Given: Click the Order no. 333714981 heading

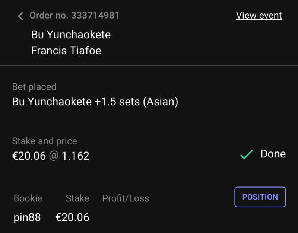Looking at the screenshot, I should tap(74, 15).
